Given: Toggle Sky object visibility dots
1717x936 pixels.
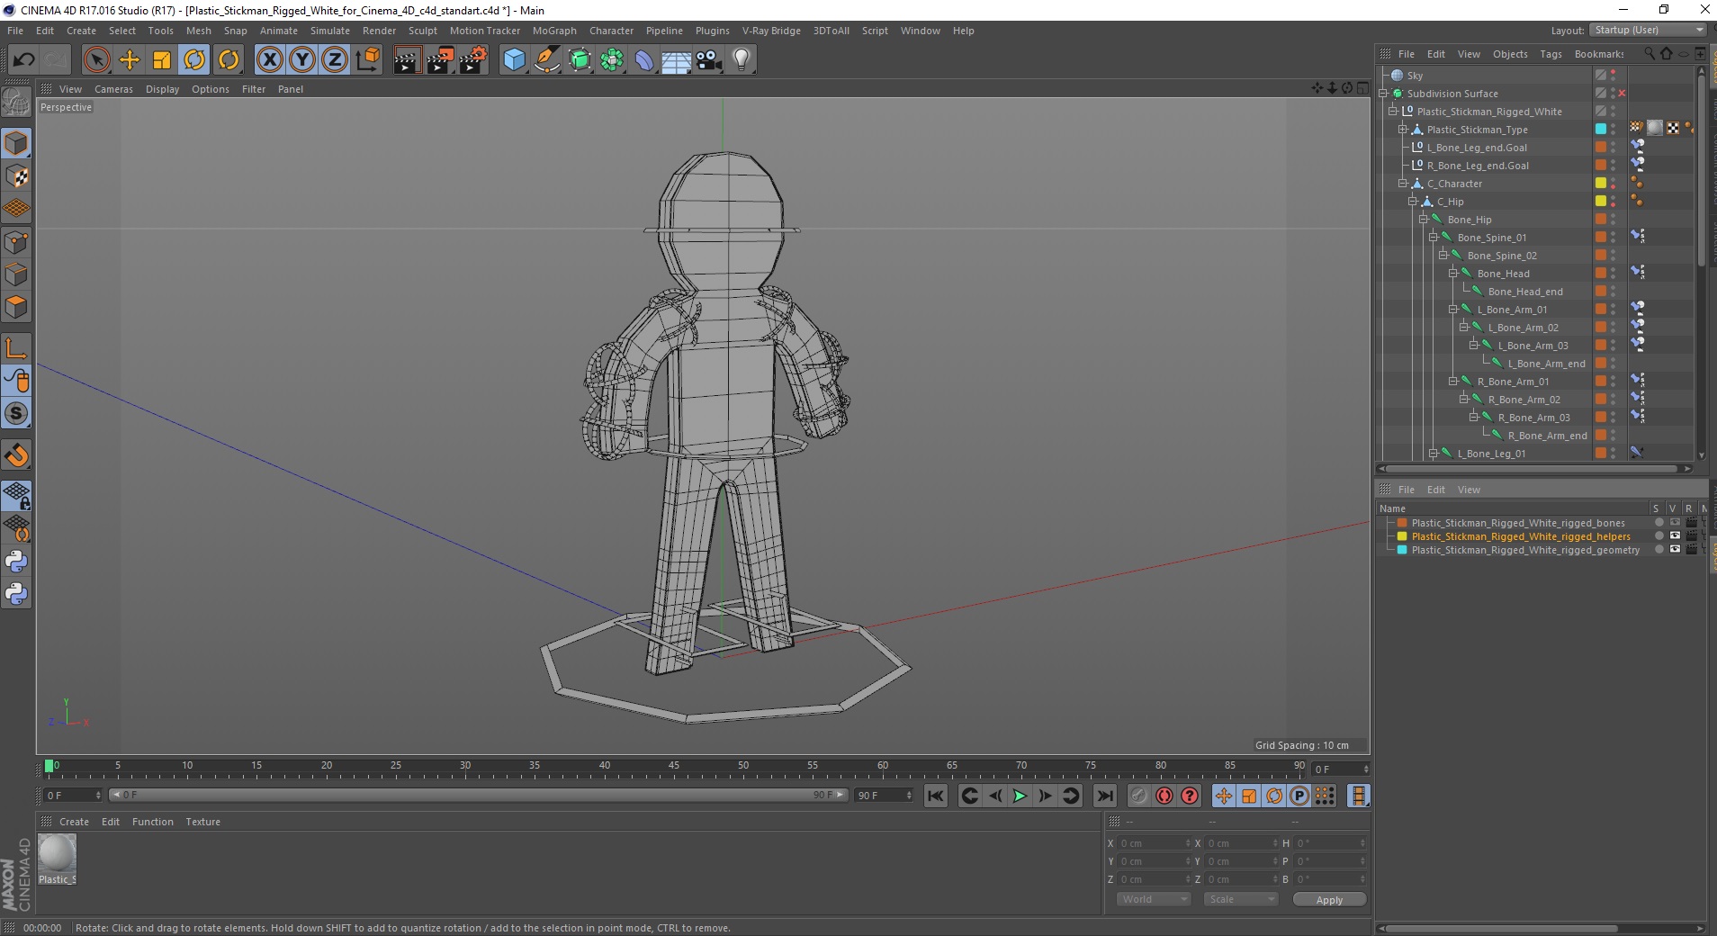Looking at the screenshot, I should (x=1614, y=76).
